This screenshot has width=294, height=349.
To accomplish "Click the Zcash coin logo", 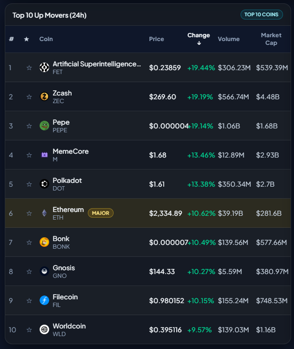I will pos(44,96).
